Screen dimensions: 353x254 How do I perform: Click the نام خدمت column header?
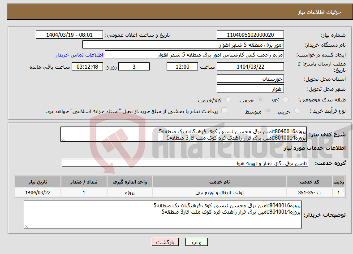[x=220, y=182]
